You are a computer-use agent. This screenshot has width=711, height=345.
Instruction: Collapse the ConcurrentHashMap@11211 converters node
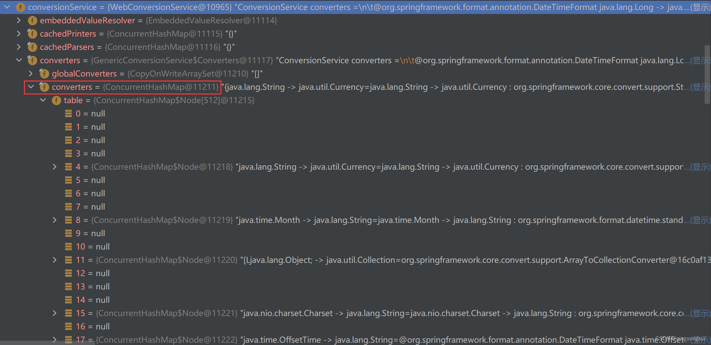tap(31, 87)
